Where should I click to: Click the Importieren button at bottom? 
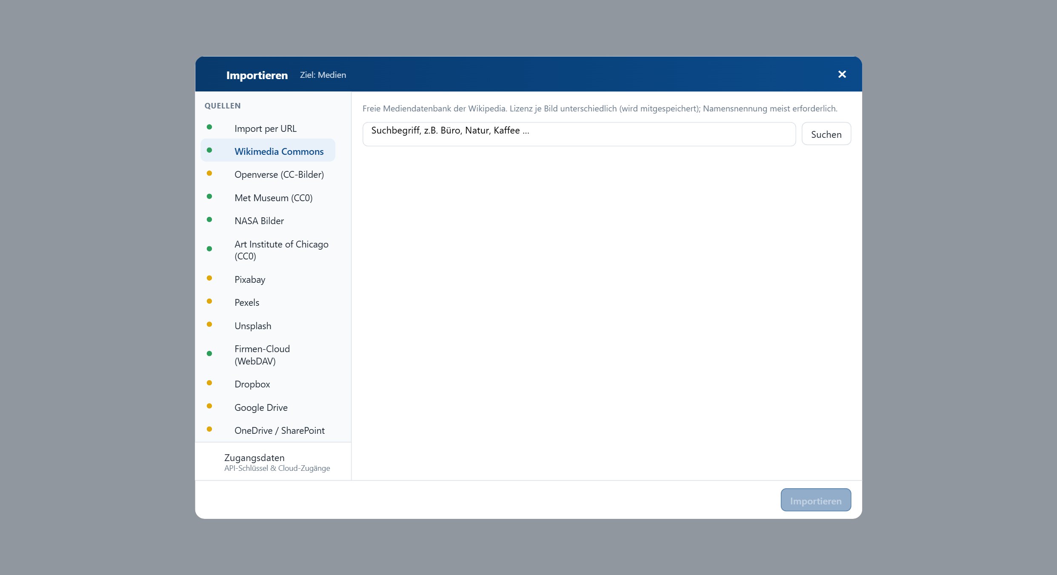tap(815, 500)
